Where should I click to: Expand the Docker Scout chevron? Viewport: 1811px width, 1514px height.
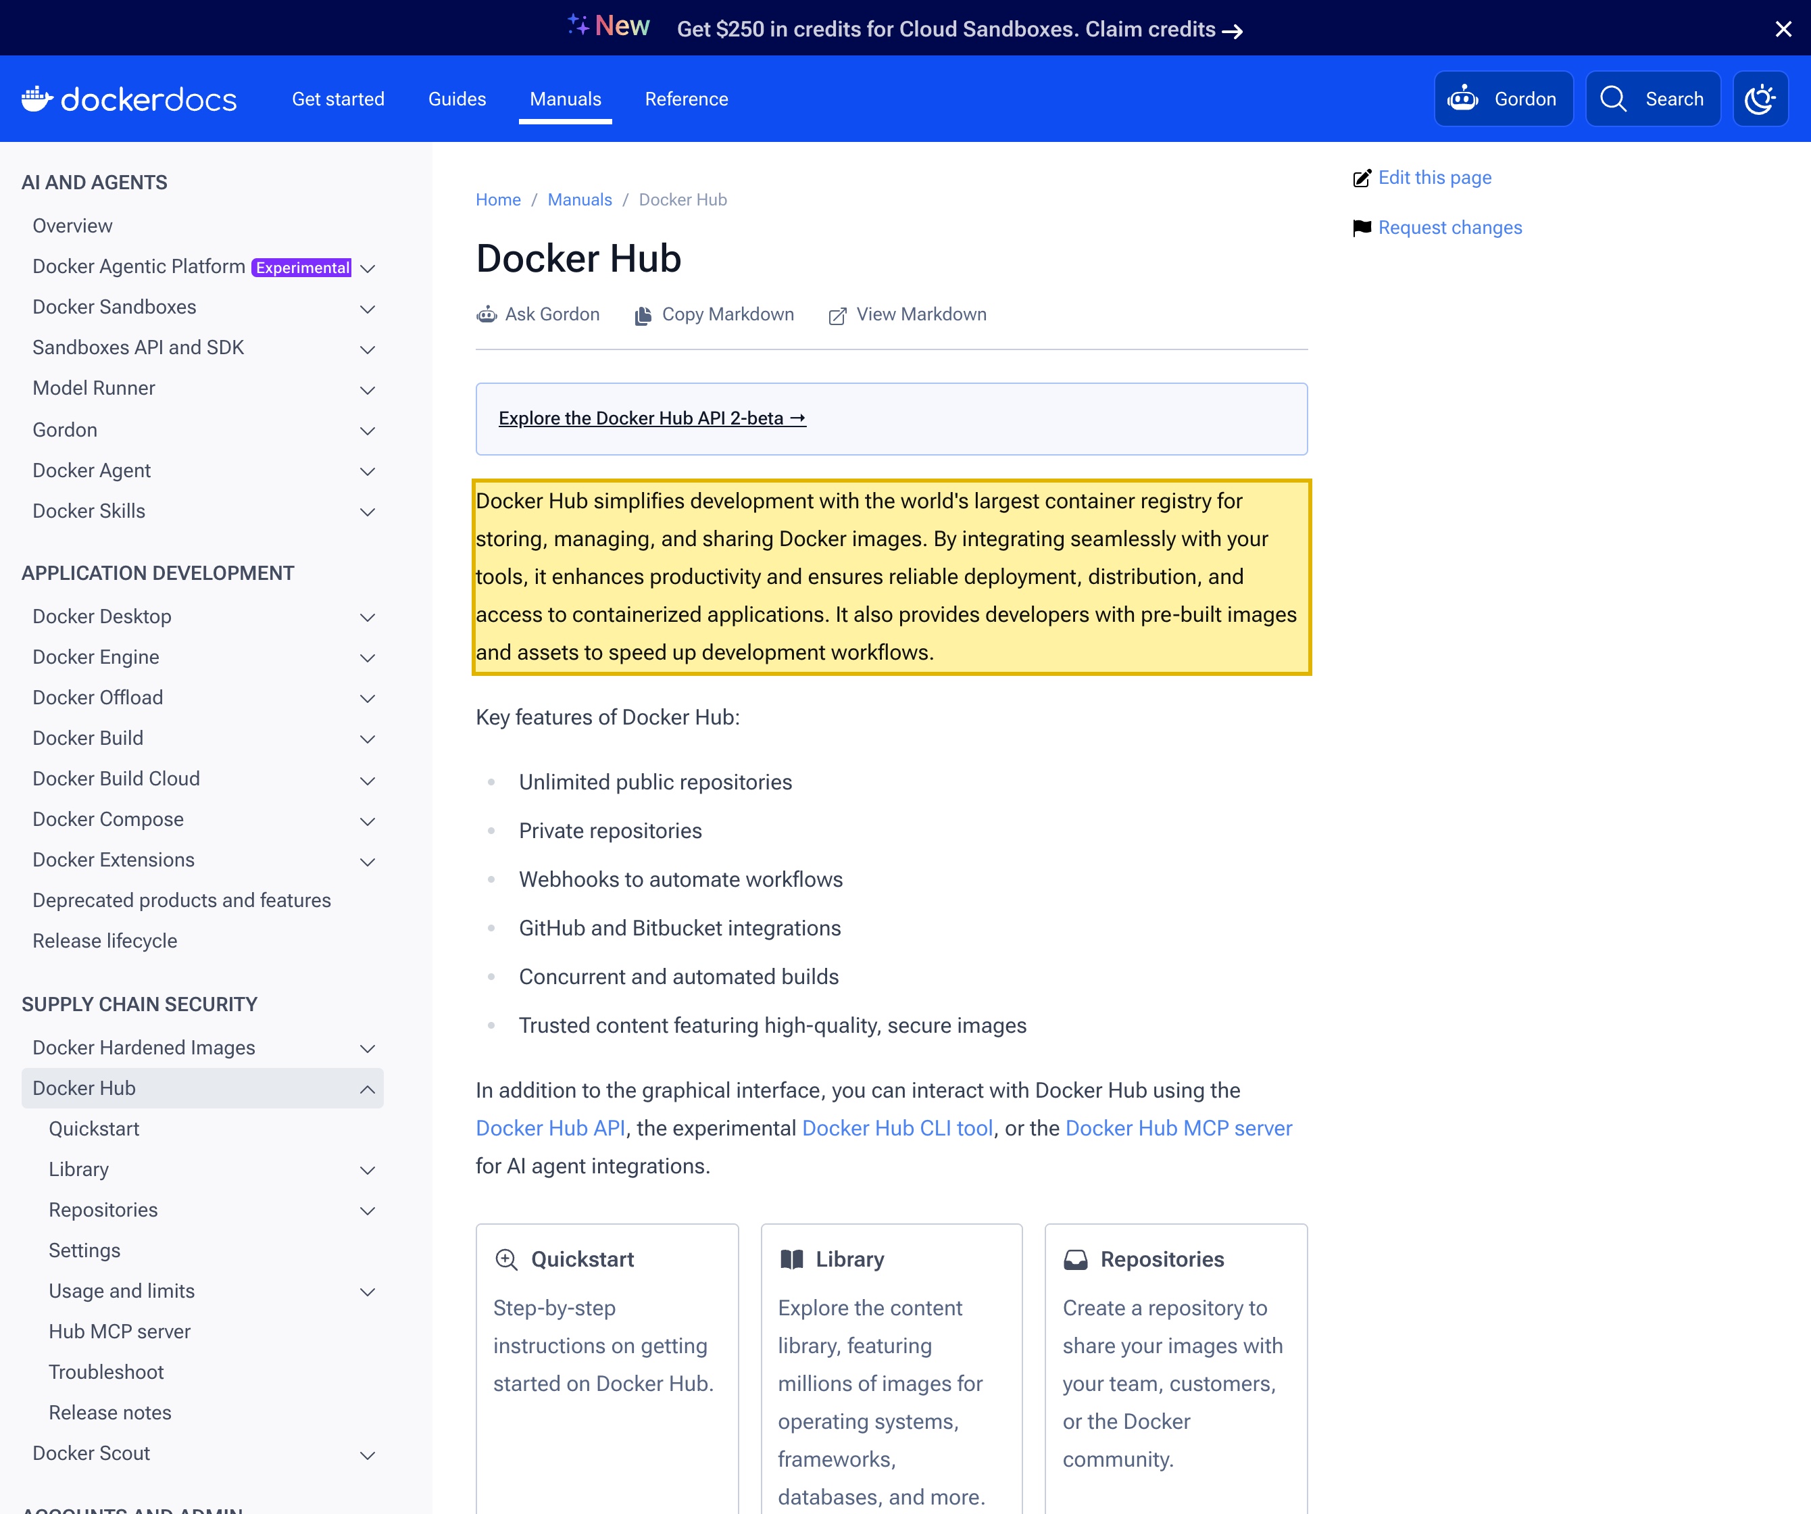(x=368, y=1455)
